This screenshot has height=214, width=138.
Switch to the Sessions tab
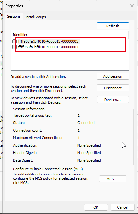click(x=14, y=17)
